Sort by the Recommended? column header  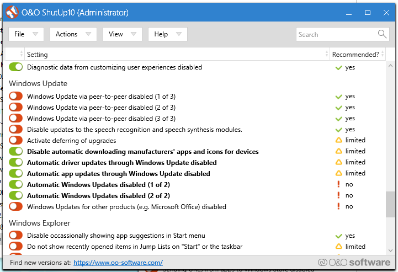pyautogui.click(x=358, y=54)
